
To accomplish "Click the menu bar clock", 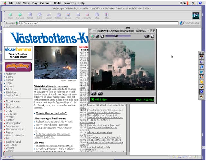I will pyautogui.click(x=183, y=3).
